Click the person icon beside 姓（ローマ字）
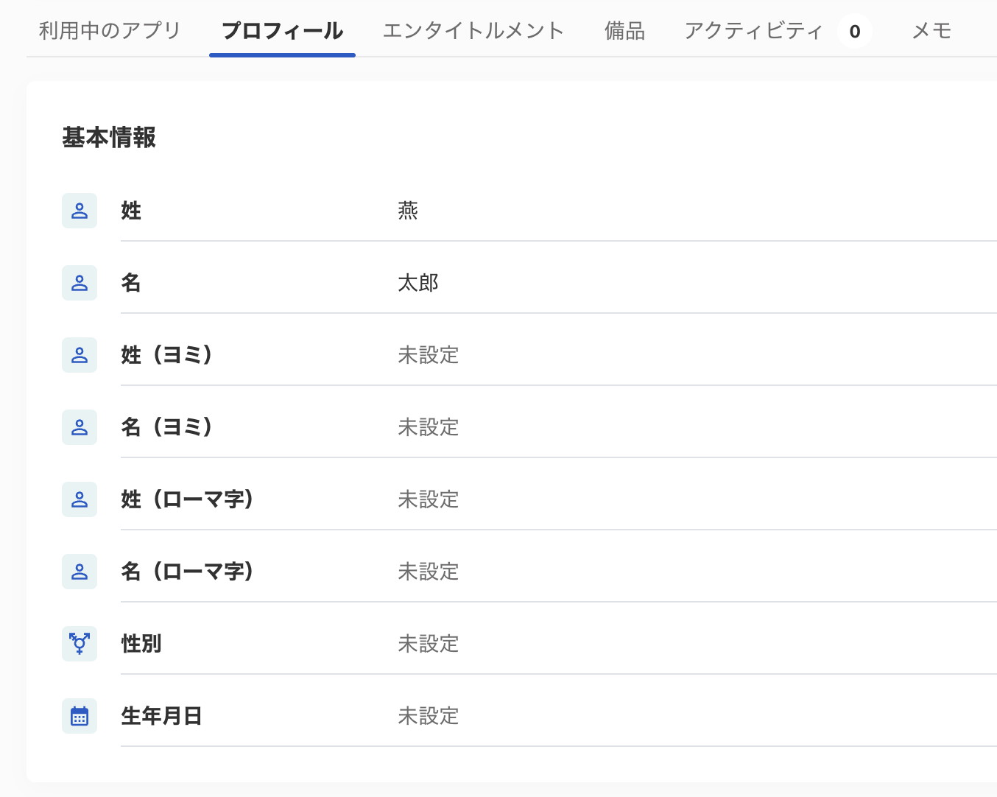The height and width of the screenshot is (797, 997). (80, 499)
